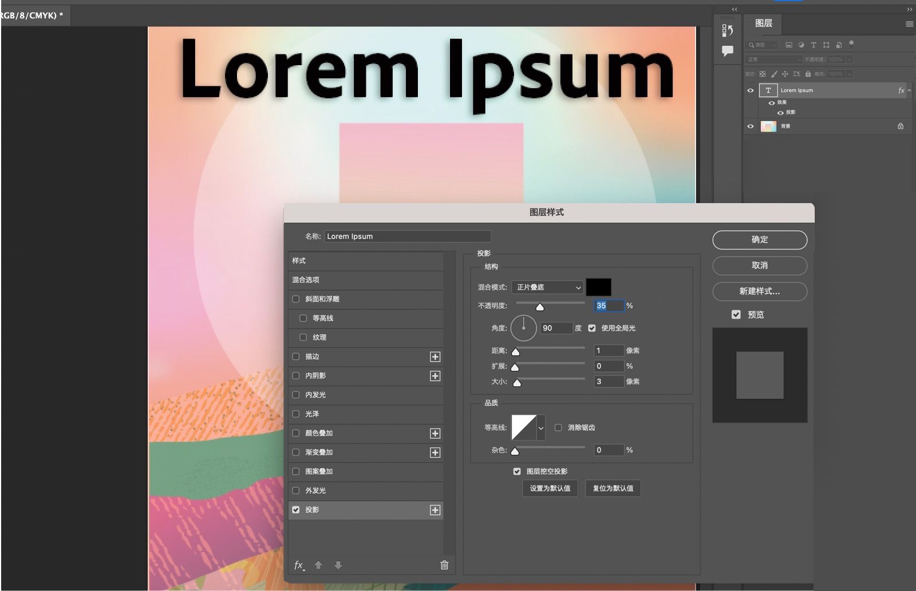
Task: Hide the Lorem Ipsum layer
Action: (x=751, y=90)
